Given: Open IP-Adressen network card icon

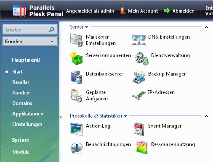Looking at the screenshot, I should [139, 95].
